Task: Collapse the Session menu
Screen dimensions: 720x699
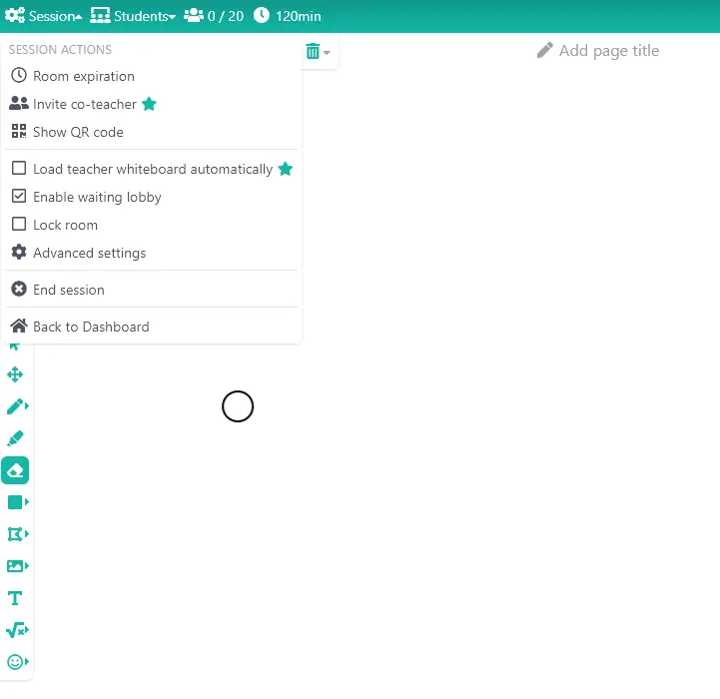Action: click(x=43, y=16)
